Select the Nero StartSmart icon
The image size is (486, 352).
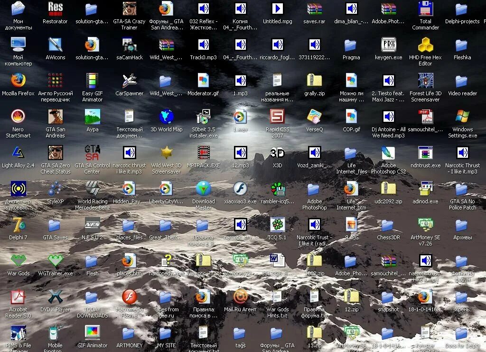(x=19, y=117)
